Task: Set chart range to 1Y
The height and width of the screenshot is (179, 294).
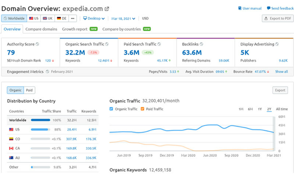Action: 260,109
